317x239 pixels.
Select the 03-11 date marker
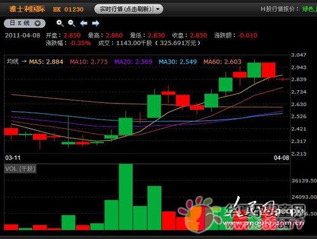(x=13, y=158)
